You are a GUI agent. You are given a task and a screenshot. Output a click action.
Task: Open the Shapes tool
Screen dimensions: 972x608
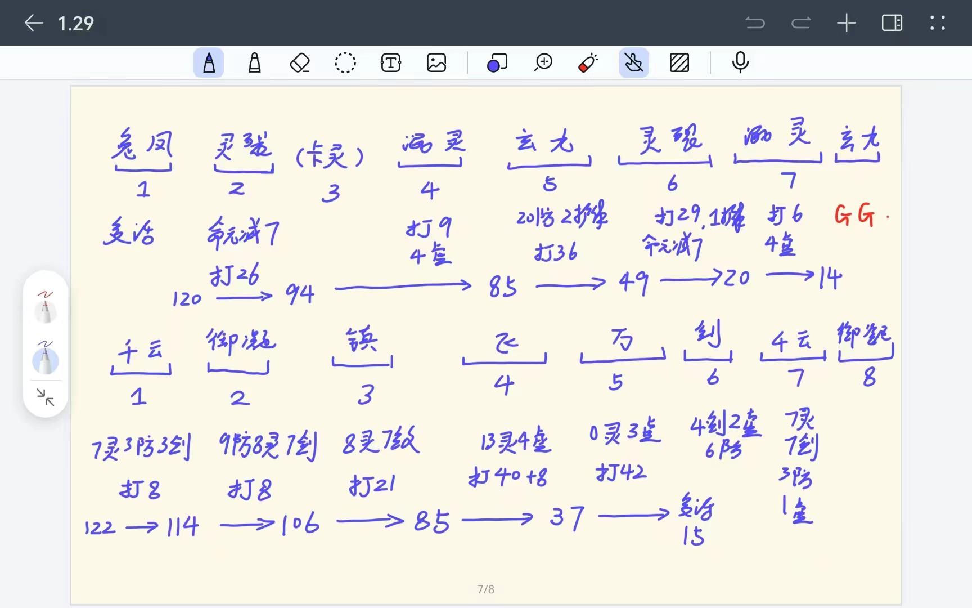click(497, 62)
